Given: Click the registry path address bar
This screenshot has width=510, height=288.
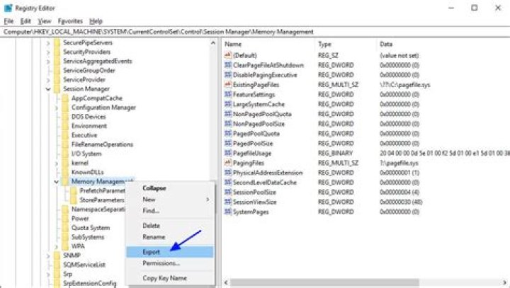Looking at the screenshot, I should (x=255, y=32).
